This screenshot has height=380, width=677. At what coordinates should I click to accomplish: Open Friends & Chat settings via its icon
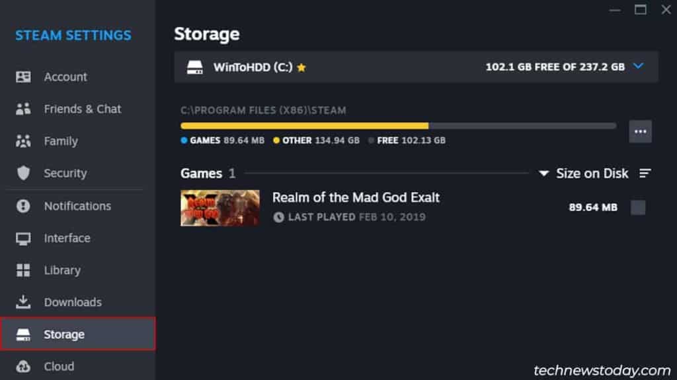24,109
